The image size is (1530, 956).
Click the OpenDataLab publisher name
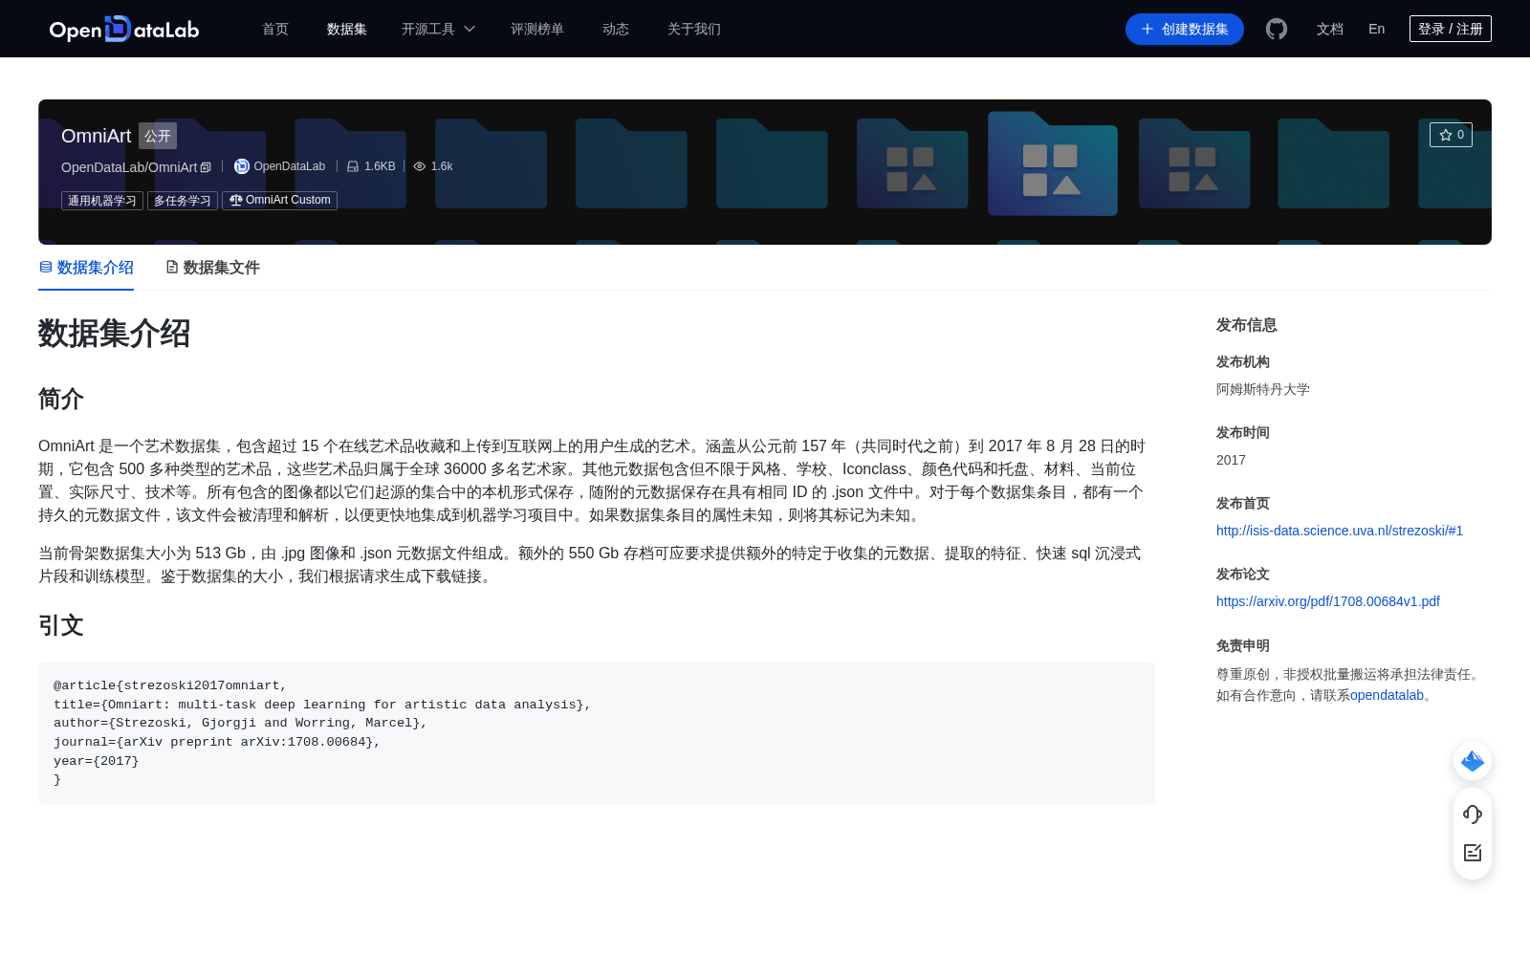coord(290,166)
